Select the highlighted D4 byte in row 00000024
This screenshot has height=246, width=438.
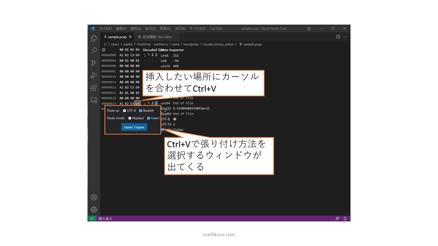point(138,104)
